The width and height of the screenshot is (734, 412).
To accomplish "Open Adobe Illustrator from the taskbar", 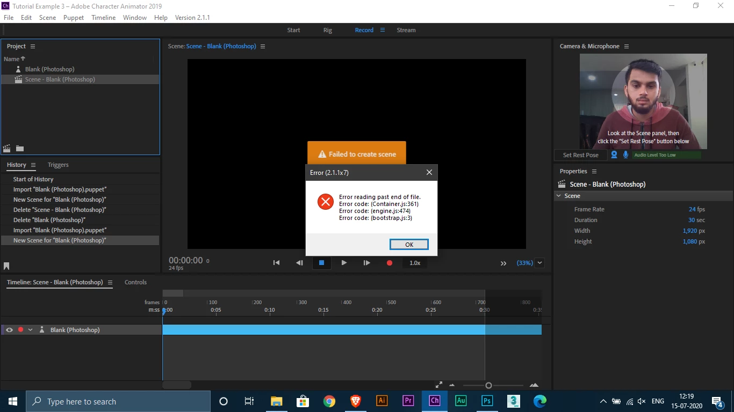I will tap(382, 401).
